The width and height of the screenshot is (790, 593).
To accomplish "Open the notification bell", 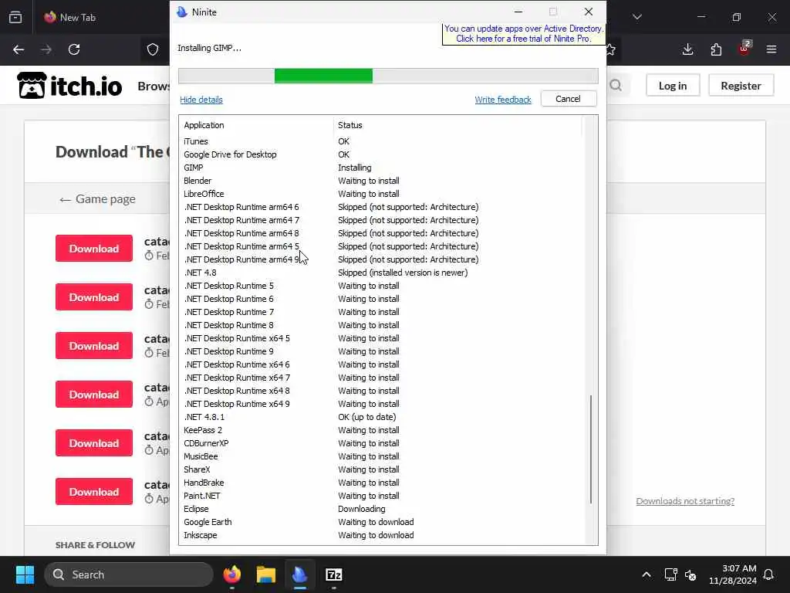I will pos(769,574).
